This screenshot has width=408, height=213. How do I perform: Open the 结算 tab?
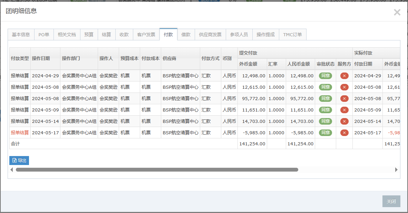point(106,35)
